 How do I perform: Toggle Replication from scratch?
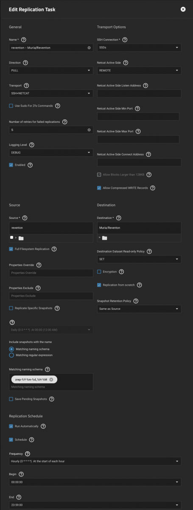point(99,285)
